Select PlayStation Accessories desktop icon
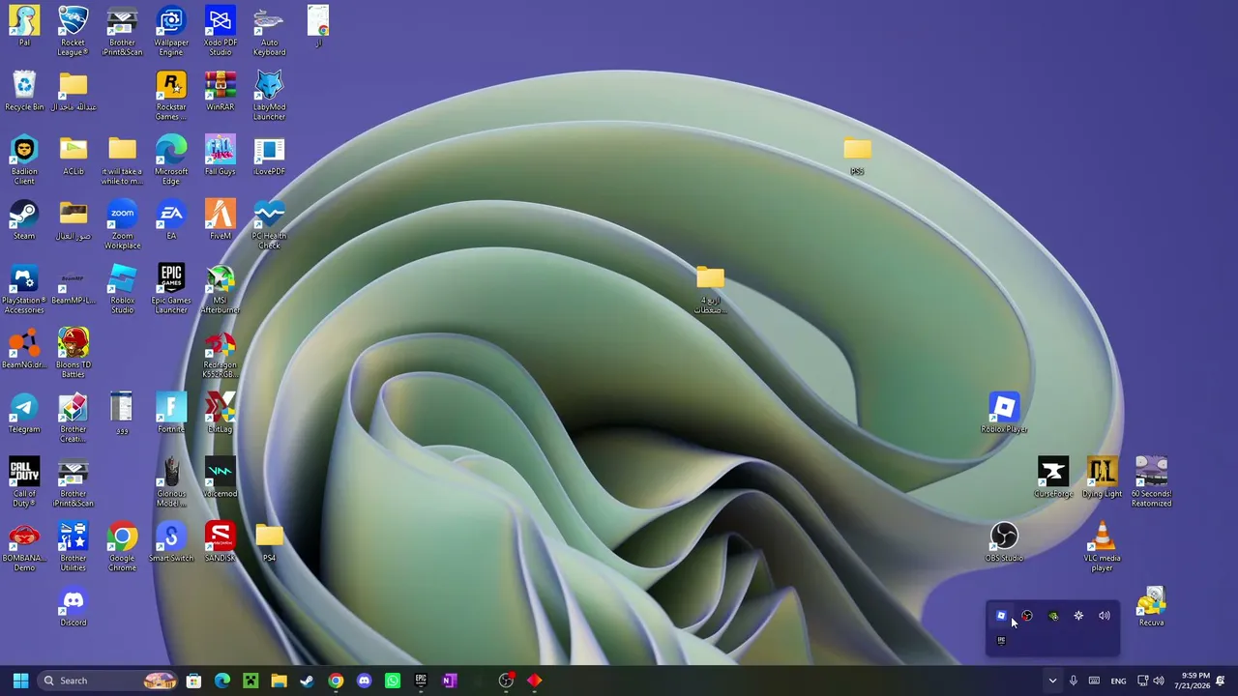1238x696 pixels. tap(24, 289)
